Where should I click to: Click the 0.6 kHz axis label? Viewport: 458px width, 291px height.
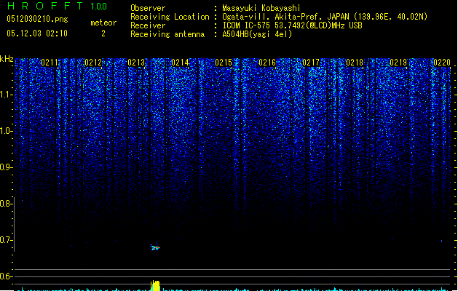[6, 276]
